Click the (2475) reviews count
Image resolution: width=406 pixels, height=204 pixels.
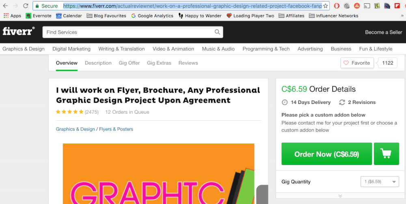[92, 112]
